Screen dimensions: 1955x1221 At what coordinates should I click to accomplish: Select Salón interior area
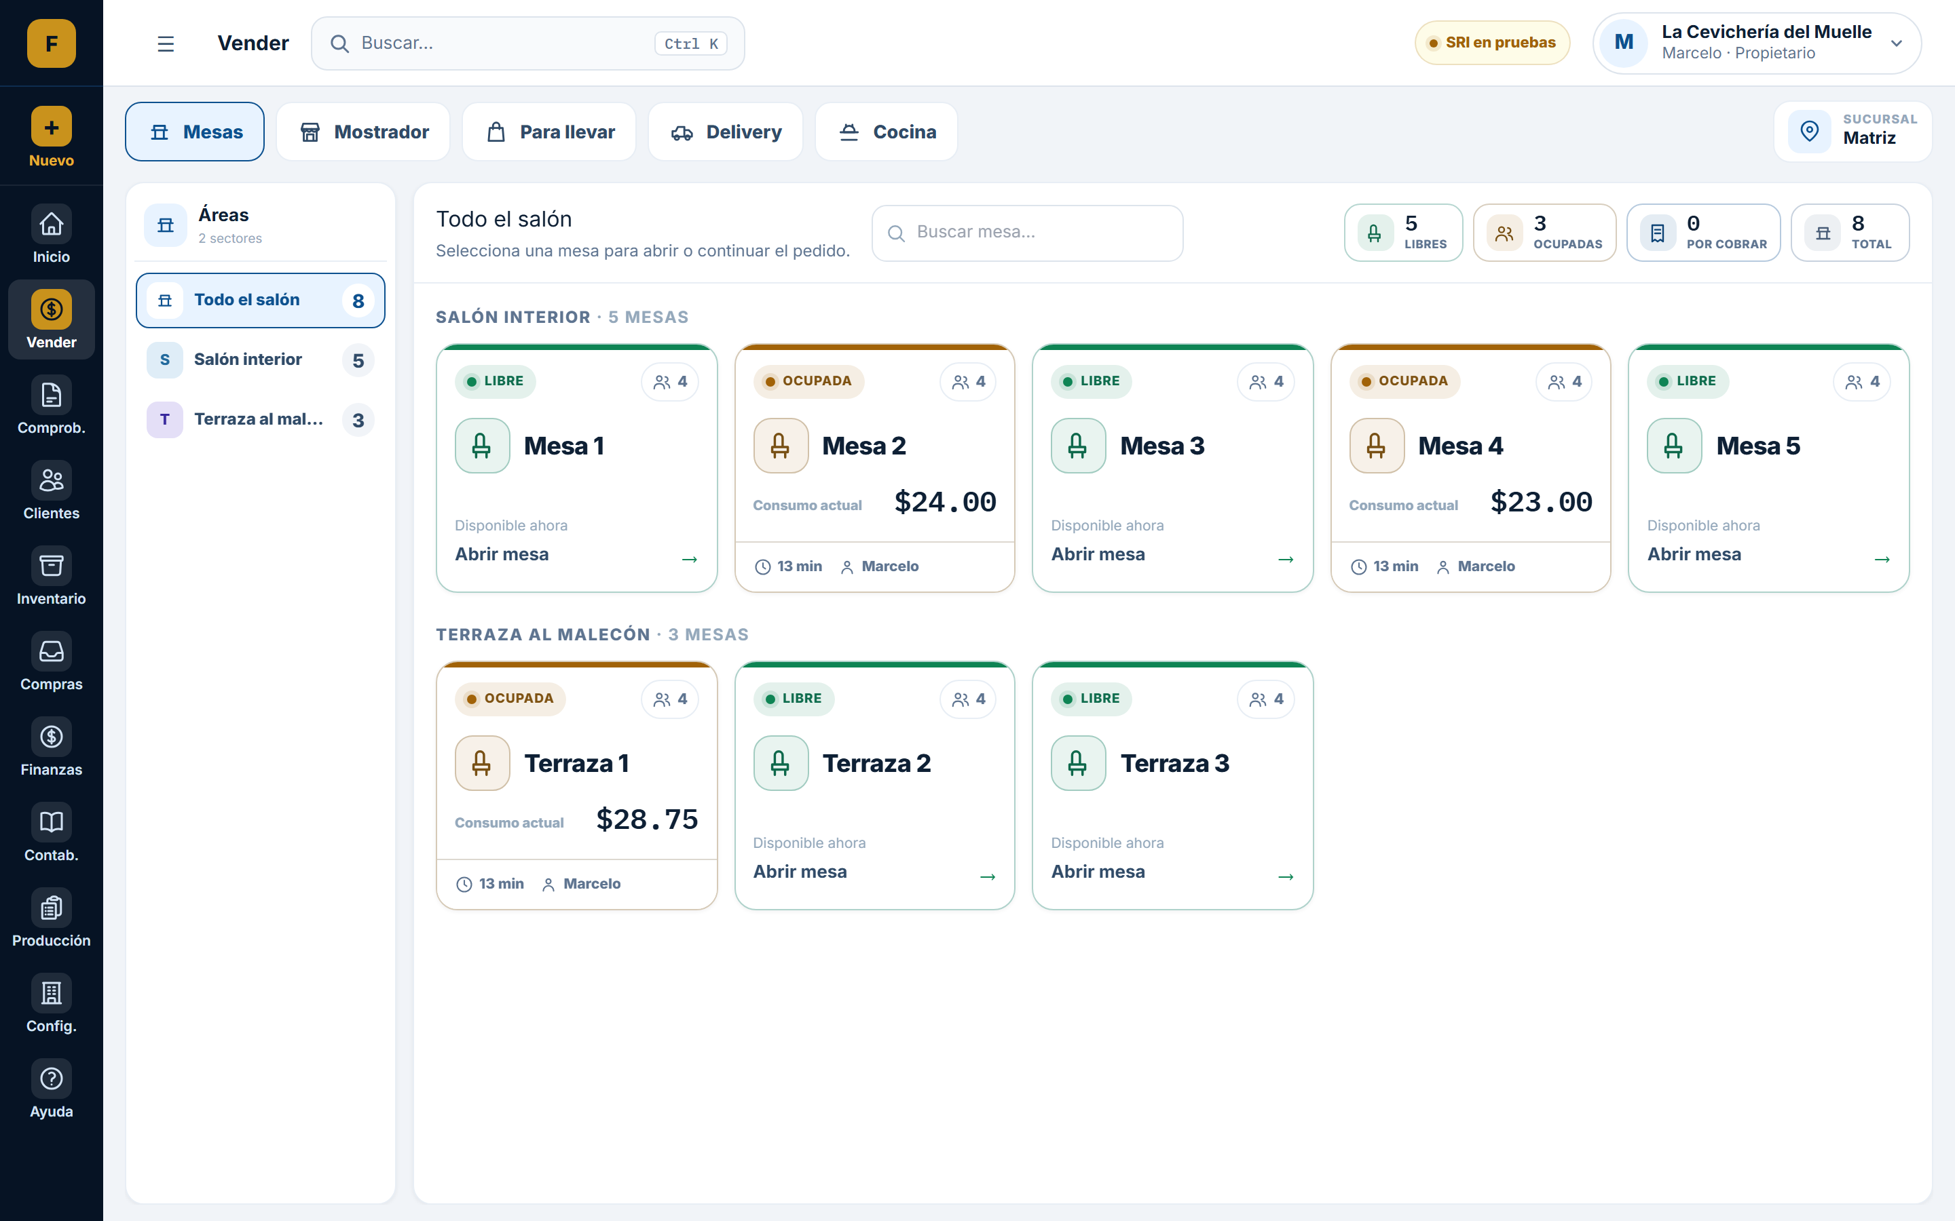[260, 360]
